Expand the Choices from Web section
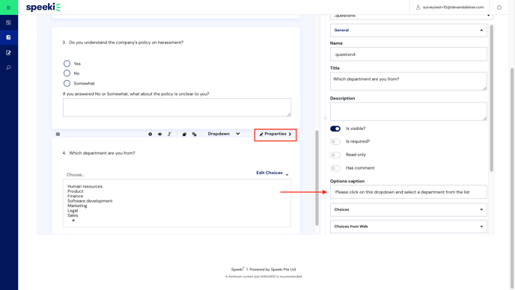The height and width of the screenshot is (290, 515). tap(408, 226)
